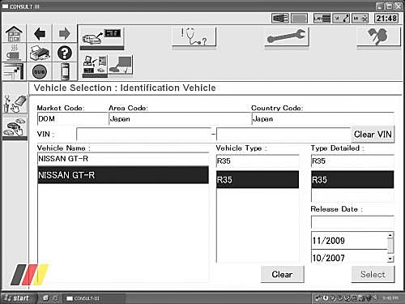Select release date 10/2007

pyautogui.click(x=349, y=257)
